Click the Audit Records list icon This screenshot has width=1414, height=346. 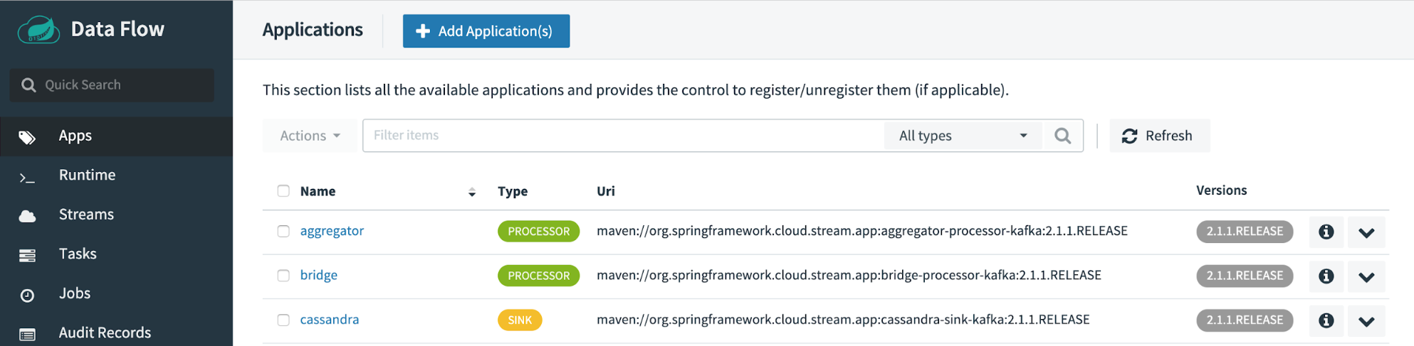coord(27,335)
